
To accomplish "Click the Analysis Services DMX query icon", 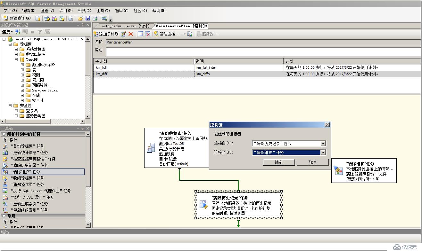I will coord(54,18).
